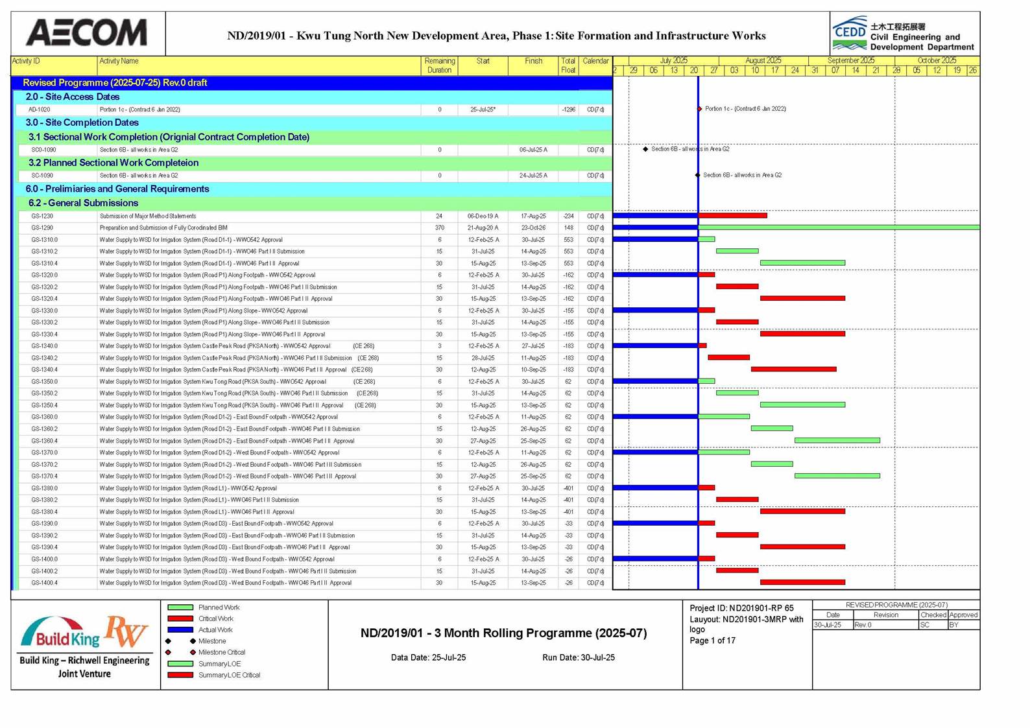The image size is (1030, 728).
Task: Click the AECOM logo
Action: tap(86, 32)
